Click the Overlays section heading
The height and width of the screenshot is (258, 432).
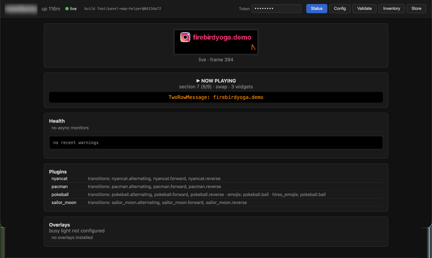(60, 225)
